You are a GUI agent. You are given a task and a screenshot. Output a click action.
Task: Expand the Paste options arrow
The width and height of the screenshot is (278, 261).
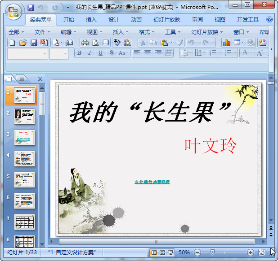[171, 43]
